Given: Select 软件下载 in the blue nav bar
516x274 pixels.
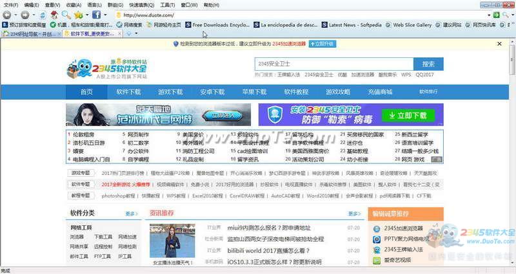Looking at the screenshot, I should tap(128, 92).
